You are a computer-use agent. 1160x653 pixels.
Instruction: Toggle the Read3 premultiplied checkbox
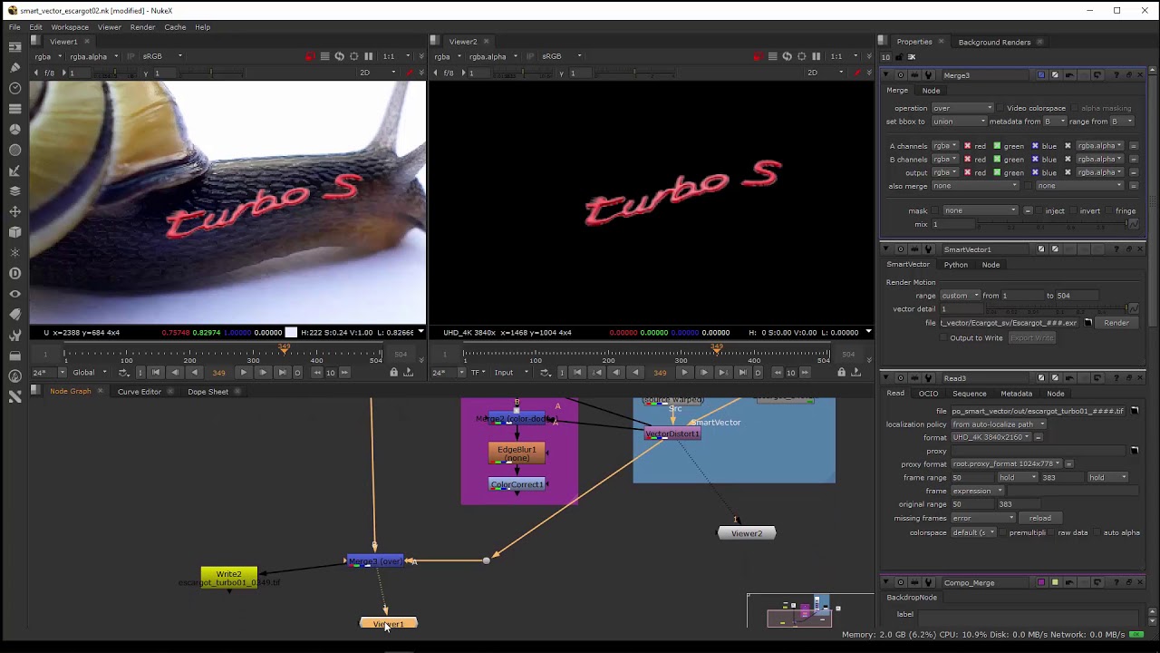1001,533
